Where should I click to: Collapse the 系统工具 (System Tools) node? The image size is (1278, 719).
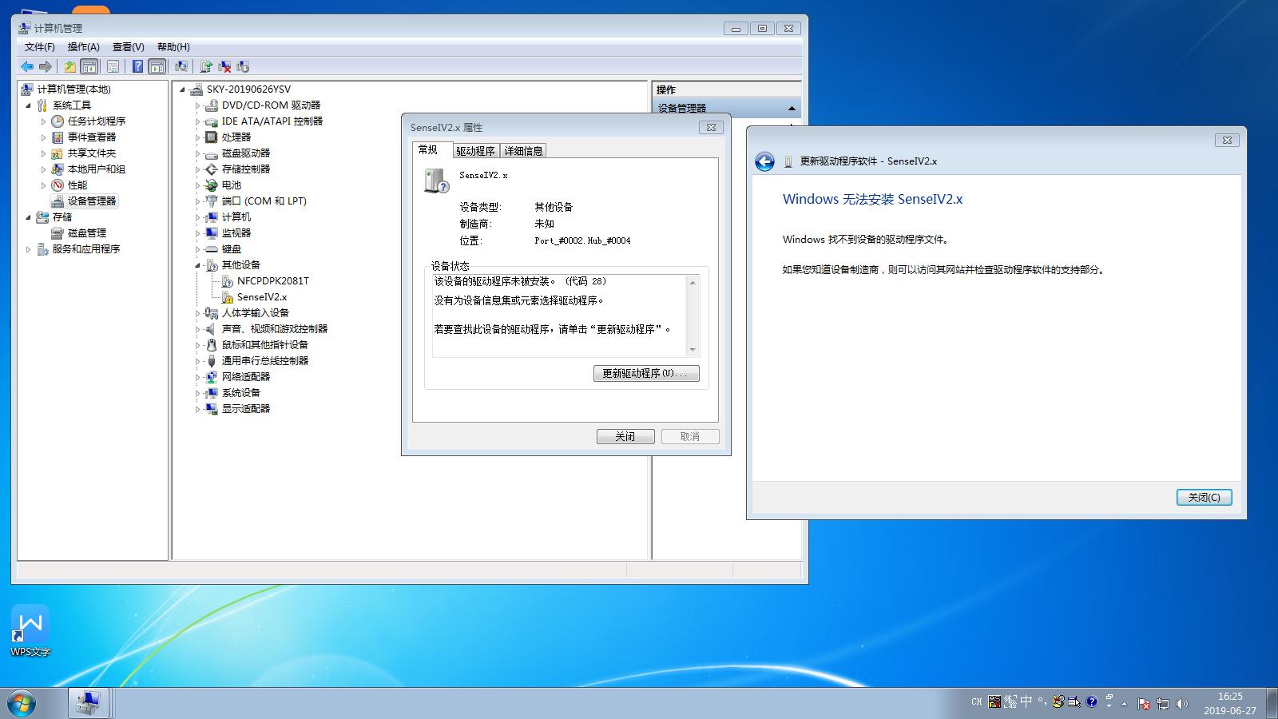click(29, 105)
